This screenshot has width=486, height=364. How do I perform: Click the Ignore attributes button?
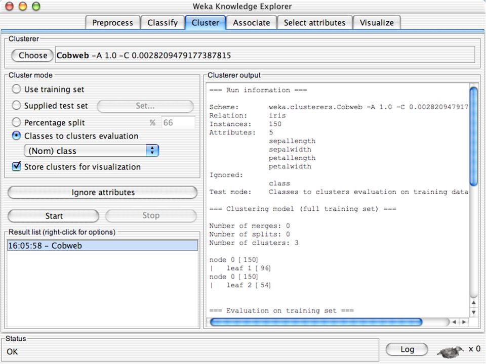pos(103,192)
